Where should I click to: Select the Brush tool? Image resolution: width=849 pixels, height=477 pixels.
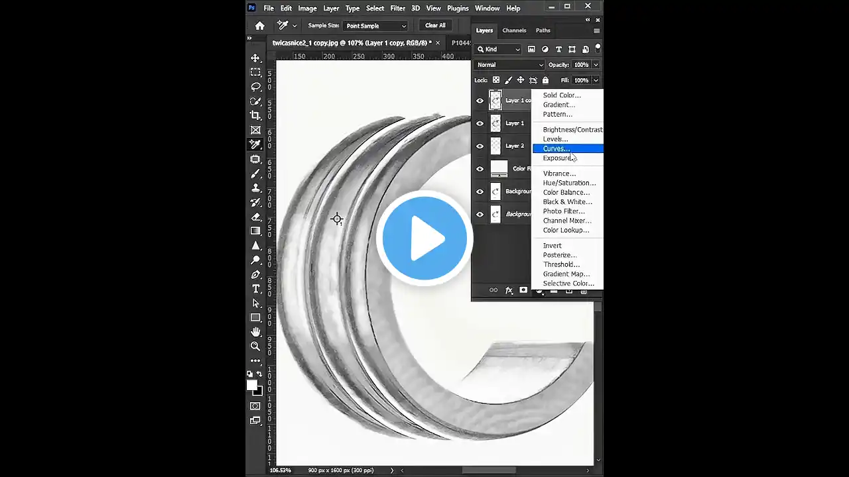tap(255, 174)
